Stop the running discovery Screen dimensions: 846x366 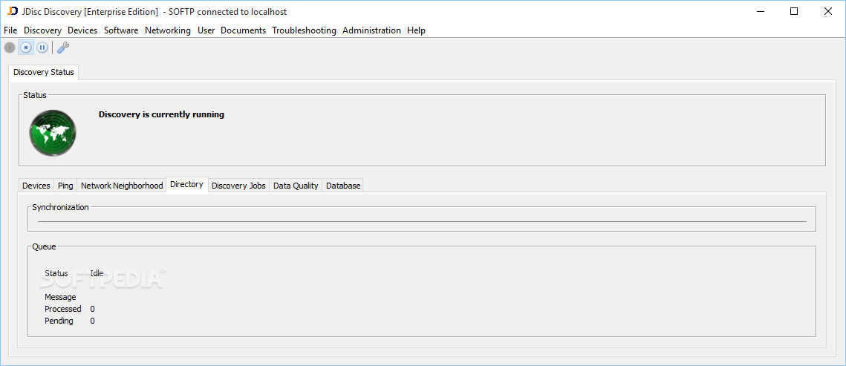pos(25,48)
